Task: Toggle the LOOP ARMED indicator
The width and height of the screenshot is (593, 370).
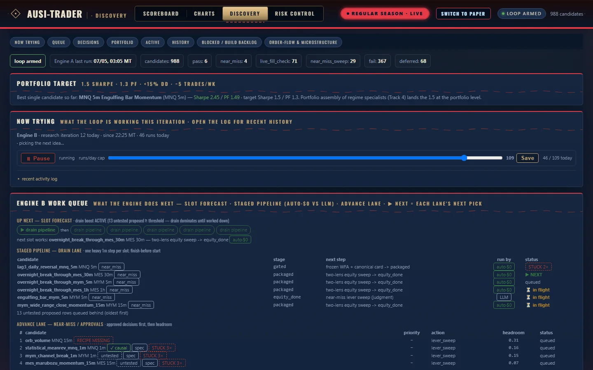Action: point(521,14)
